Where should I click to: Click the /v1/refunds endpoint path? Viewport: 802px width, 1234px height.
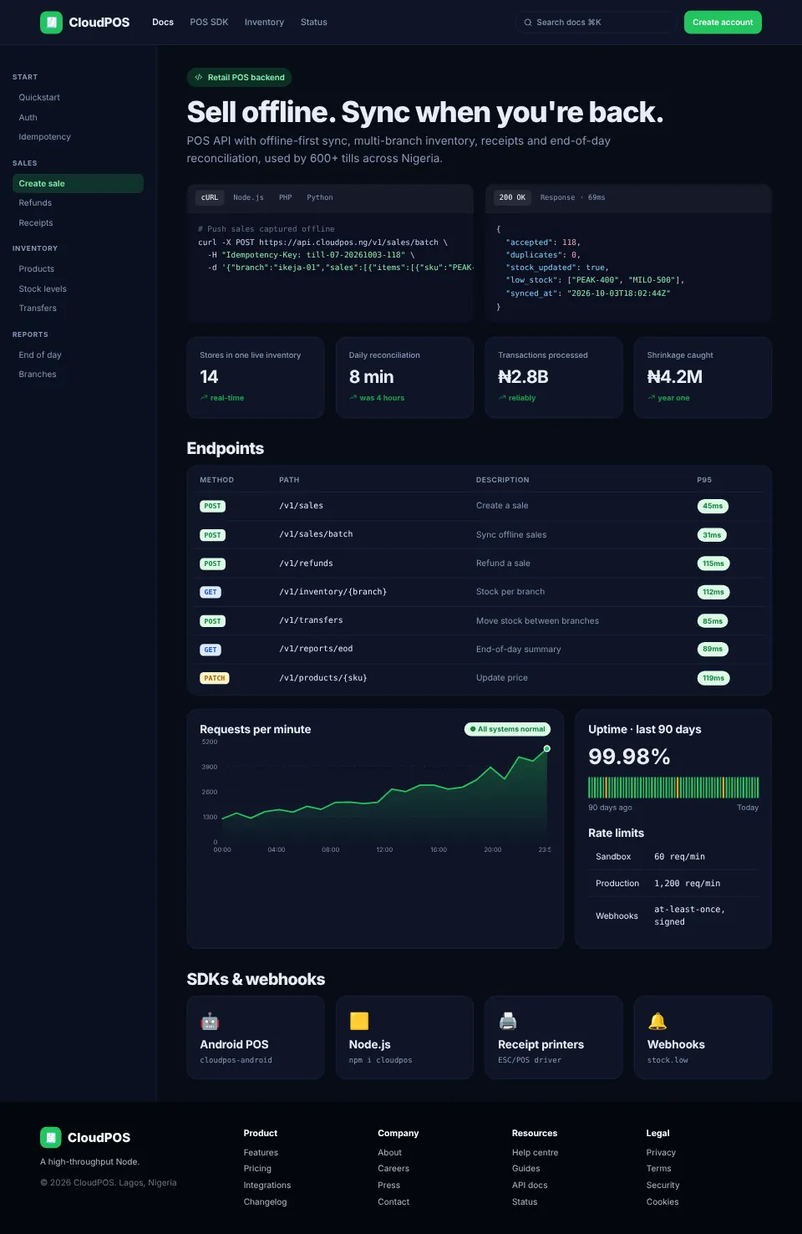[306, 563]
